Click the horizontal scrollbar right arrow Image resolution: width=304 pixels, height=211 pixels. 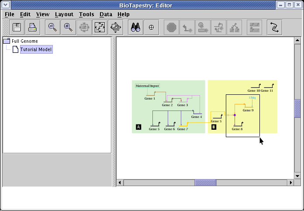point(290,182)
